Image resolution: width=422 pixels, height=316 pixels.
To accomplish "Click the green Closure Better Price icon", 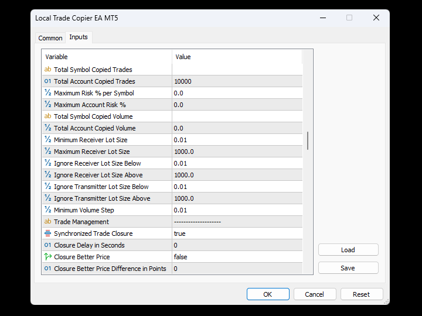I will pos(47,257).
